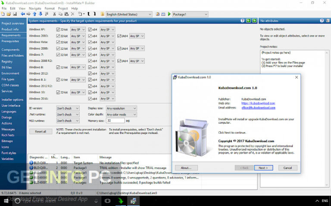
Task: Go to next page with green right arrow
Action: click(x=254, y=21)
